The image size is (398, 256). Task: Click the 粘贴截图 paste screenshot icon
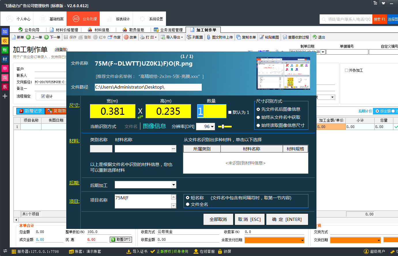pyautogui.click(x=262, y=37)
